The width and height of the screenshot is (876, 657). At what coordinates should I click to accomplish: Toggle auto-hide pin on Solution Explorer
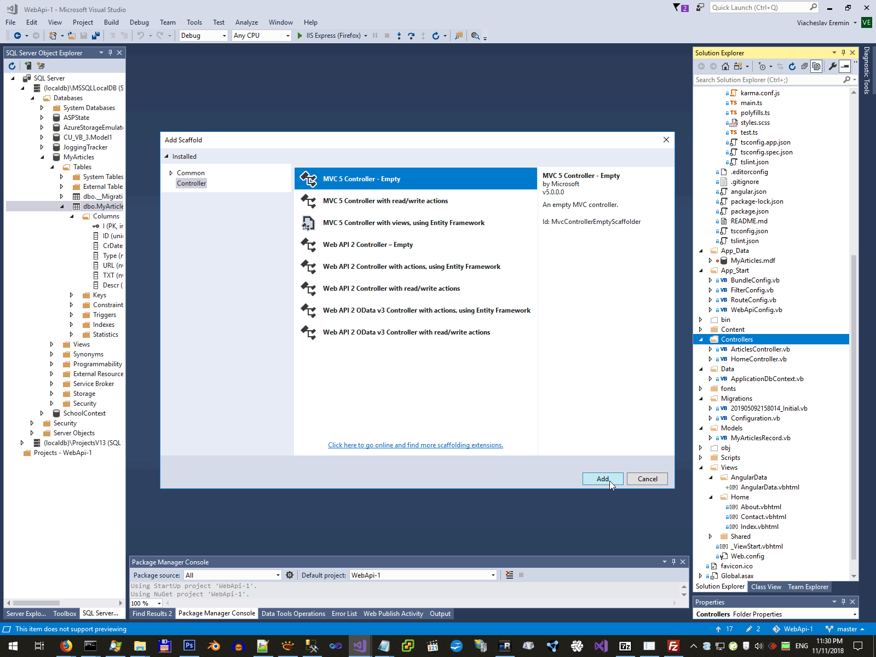click(x=843, y=53)
